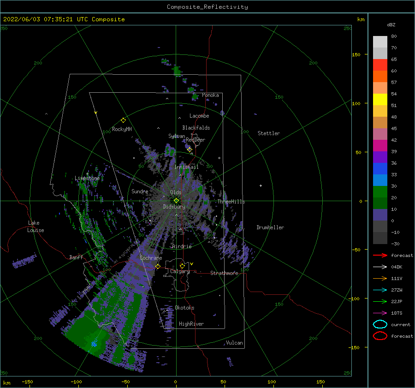The height and width of the screenshot is (388, 415).
Task: Click the Sylvan label
Action: coord(177,136)
